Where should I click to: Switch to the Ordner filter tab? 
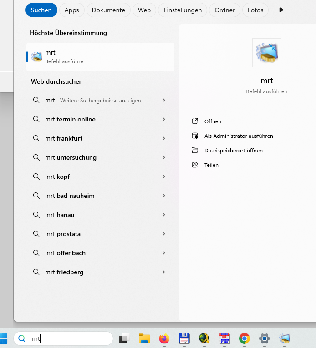click(224, 10)
